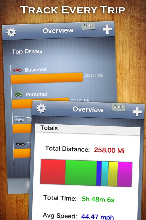
Task: Tap the orange bar below the black sedan
Action: point(23,153)
